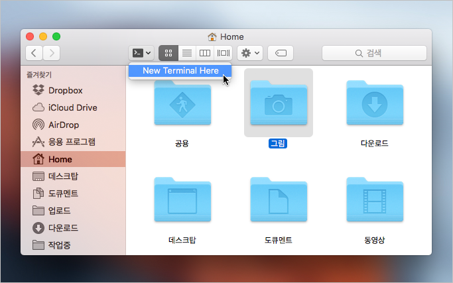The width and height of the screenshot is (453, 283).
Task: Select the 다운로드 folder icon in the file area
Action: (x=375, y=103)
